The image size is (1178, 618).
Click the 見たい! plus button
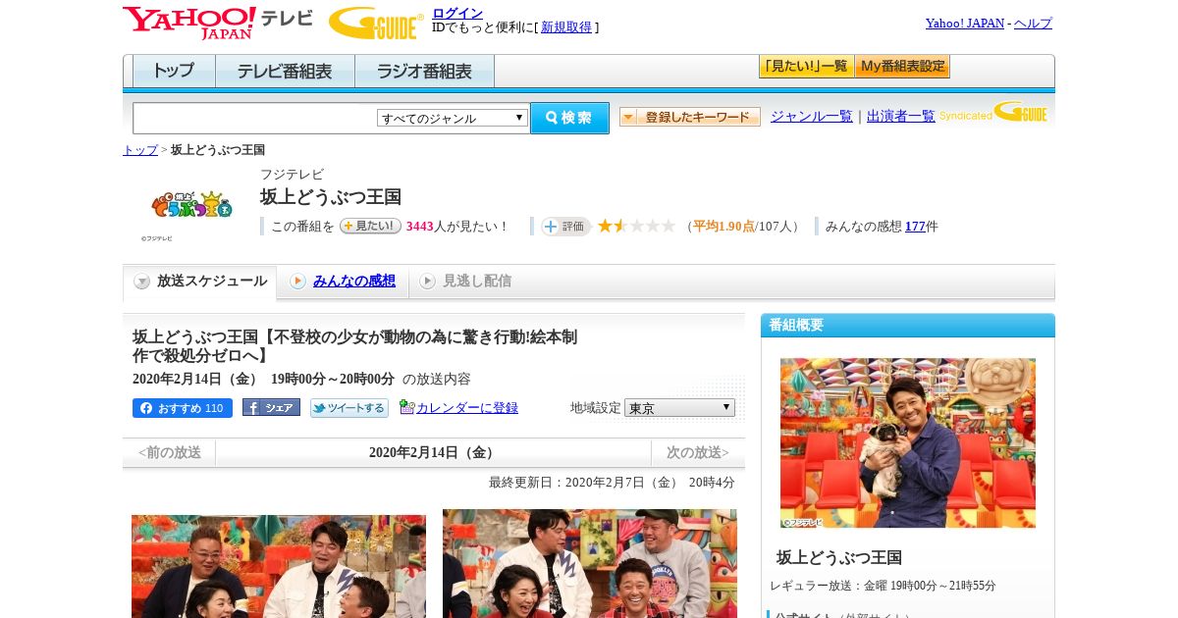pyautogui.click(x=370, y=226)
